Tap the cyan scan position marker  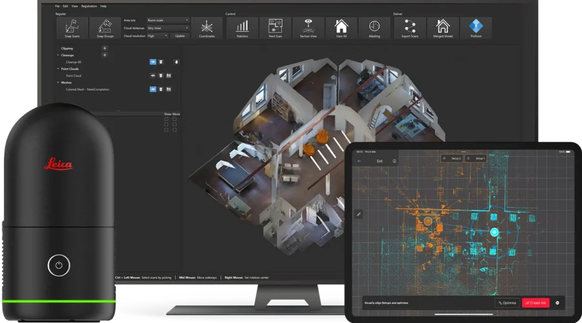click(x=495, y=232)
